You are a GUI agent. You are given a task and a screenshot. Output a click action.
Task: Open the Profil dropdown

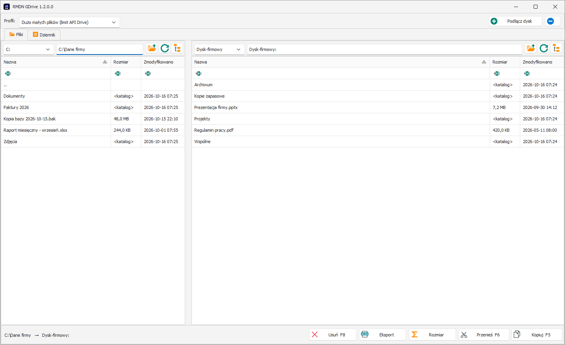pos(69,22)
